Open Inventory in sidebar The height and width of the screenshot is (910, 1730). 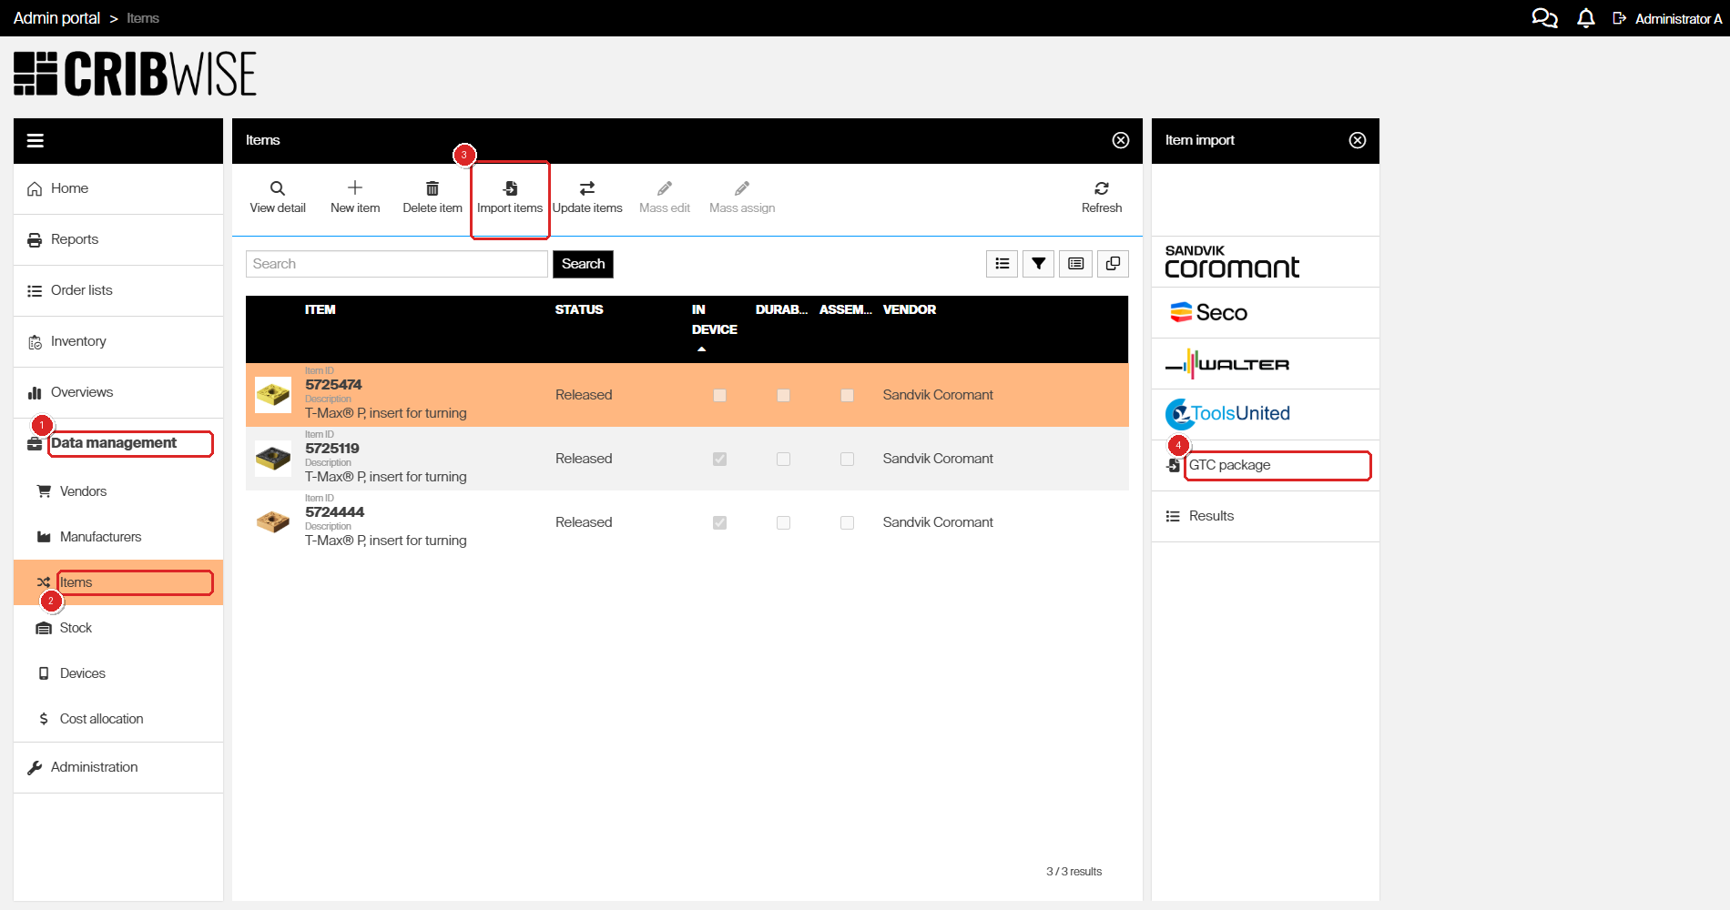coord(118,341)
